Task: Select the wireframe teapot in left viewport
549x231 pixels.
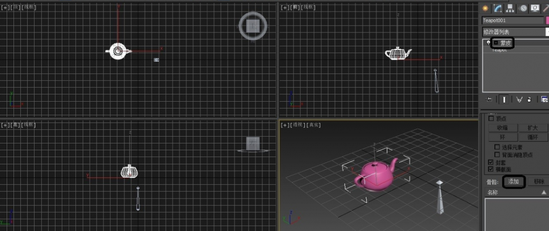Action: tap(130, 171)
